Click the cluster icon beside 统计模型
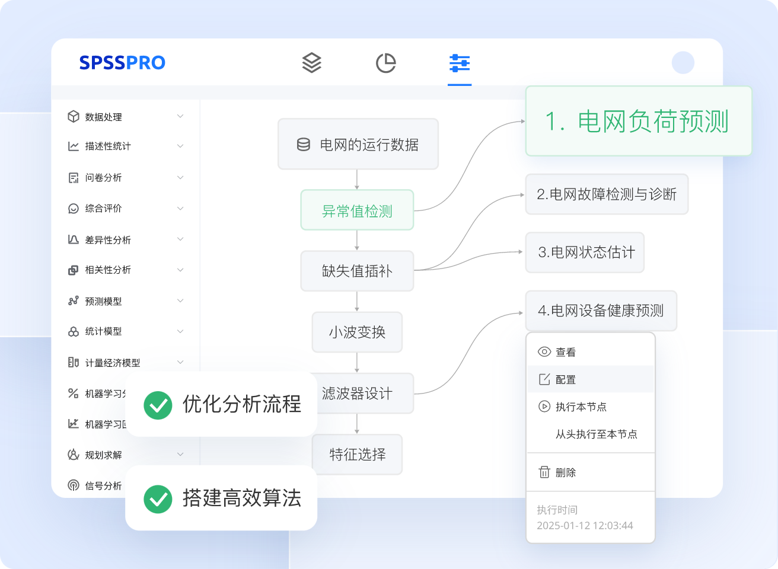 point(74,331)
